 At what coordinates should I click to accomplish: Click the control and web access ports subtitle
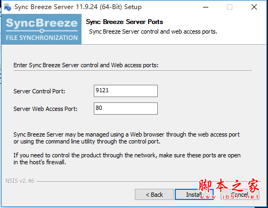pos(153,31)
